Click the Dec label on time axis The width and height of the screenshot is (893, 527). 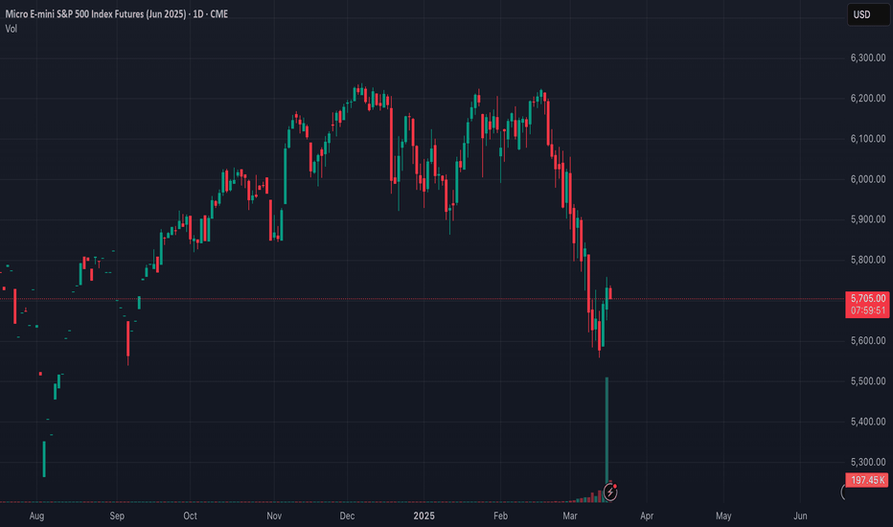(x=347, y=516)
